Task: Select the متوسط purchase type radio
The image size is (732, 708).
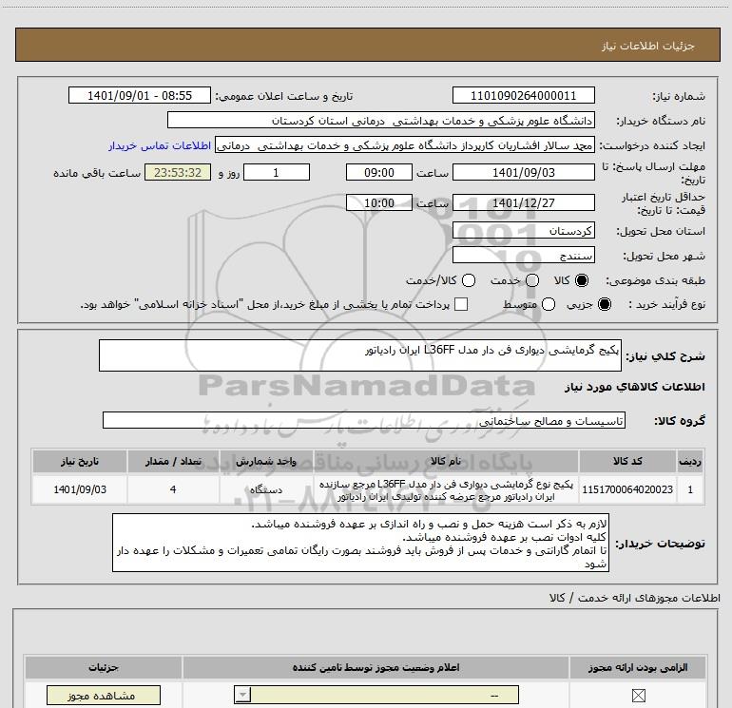Action: click(x=549, y=304)
